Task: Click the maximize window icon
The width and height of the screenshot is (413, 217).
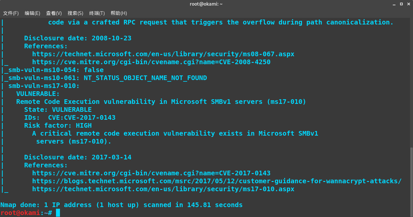Action: click(401, 4)
